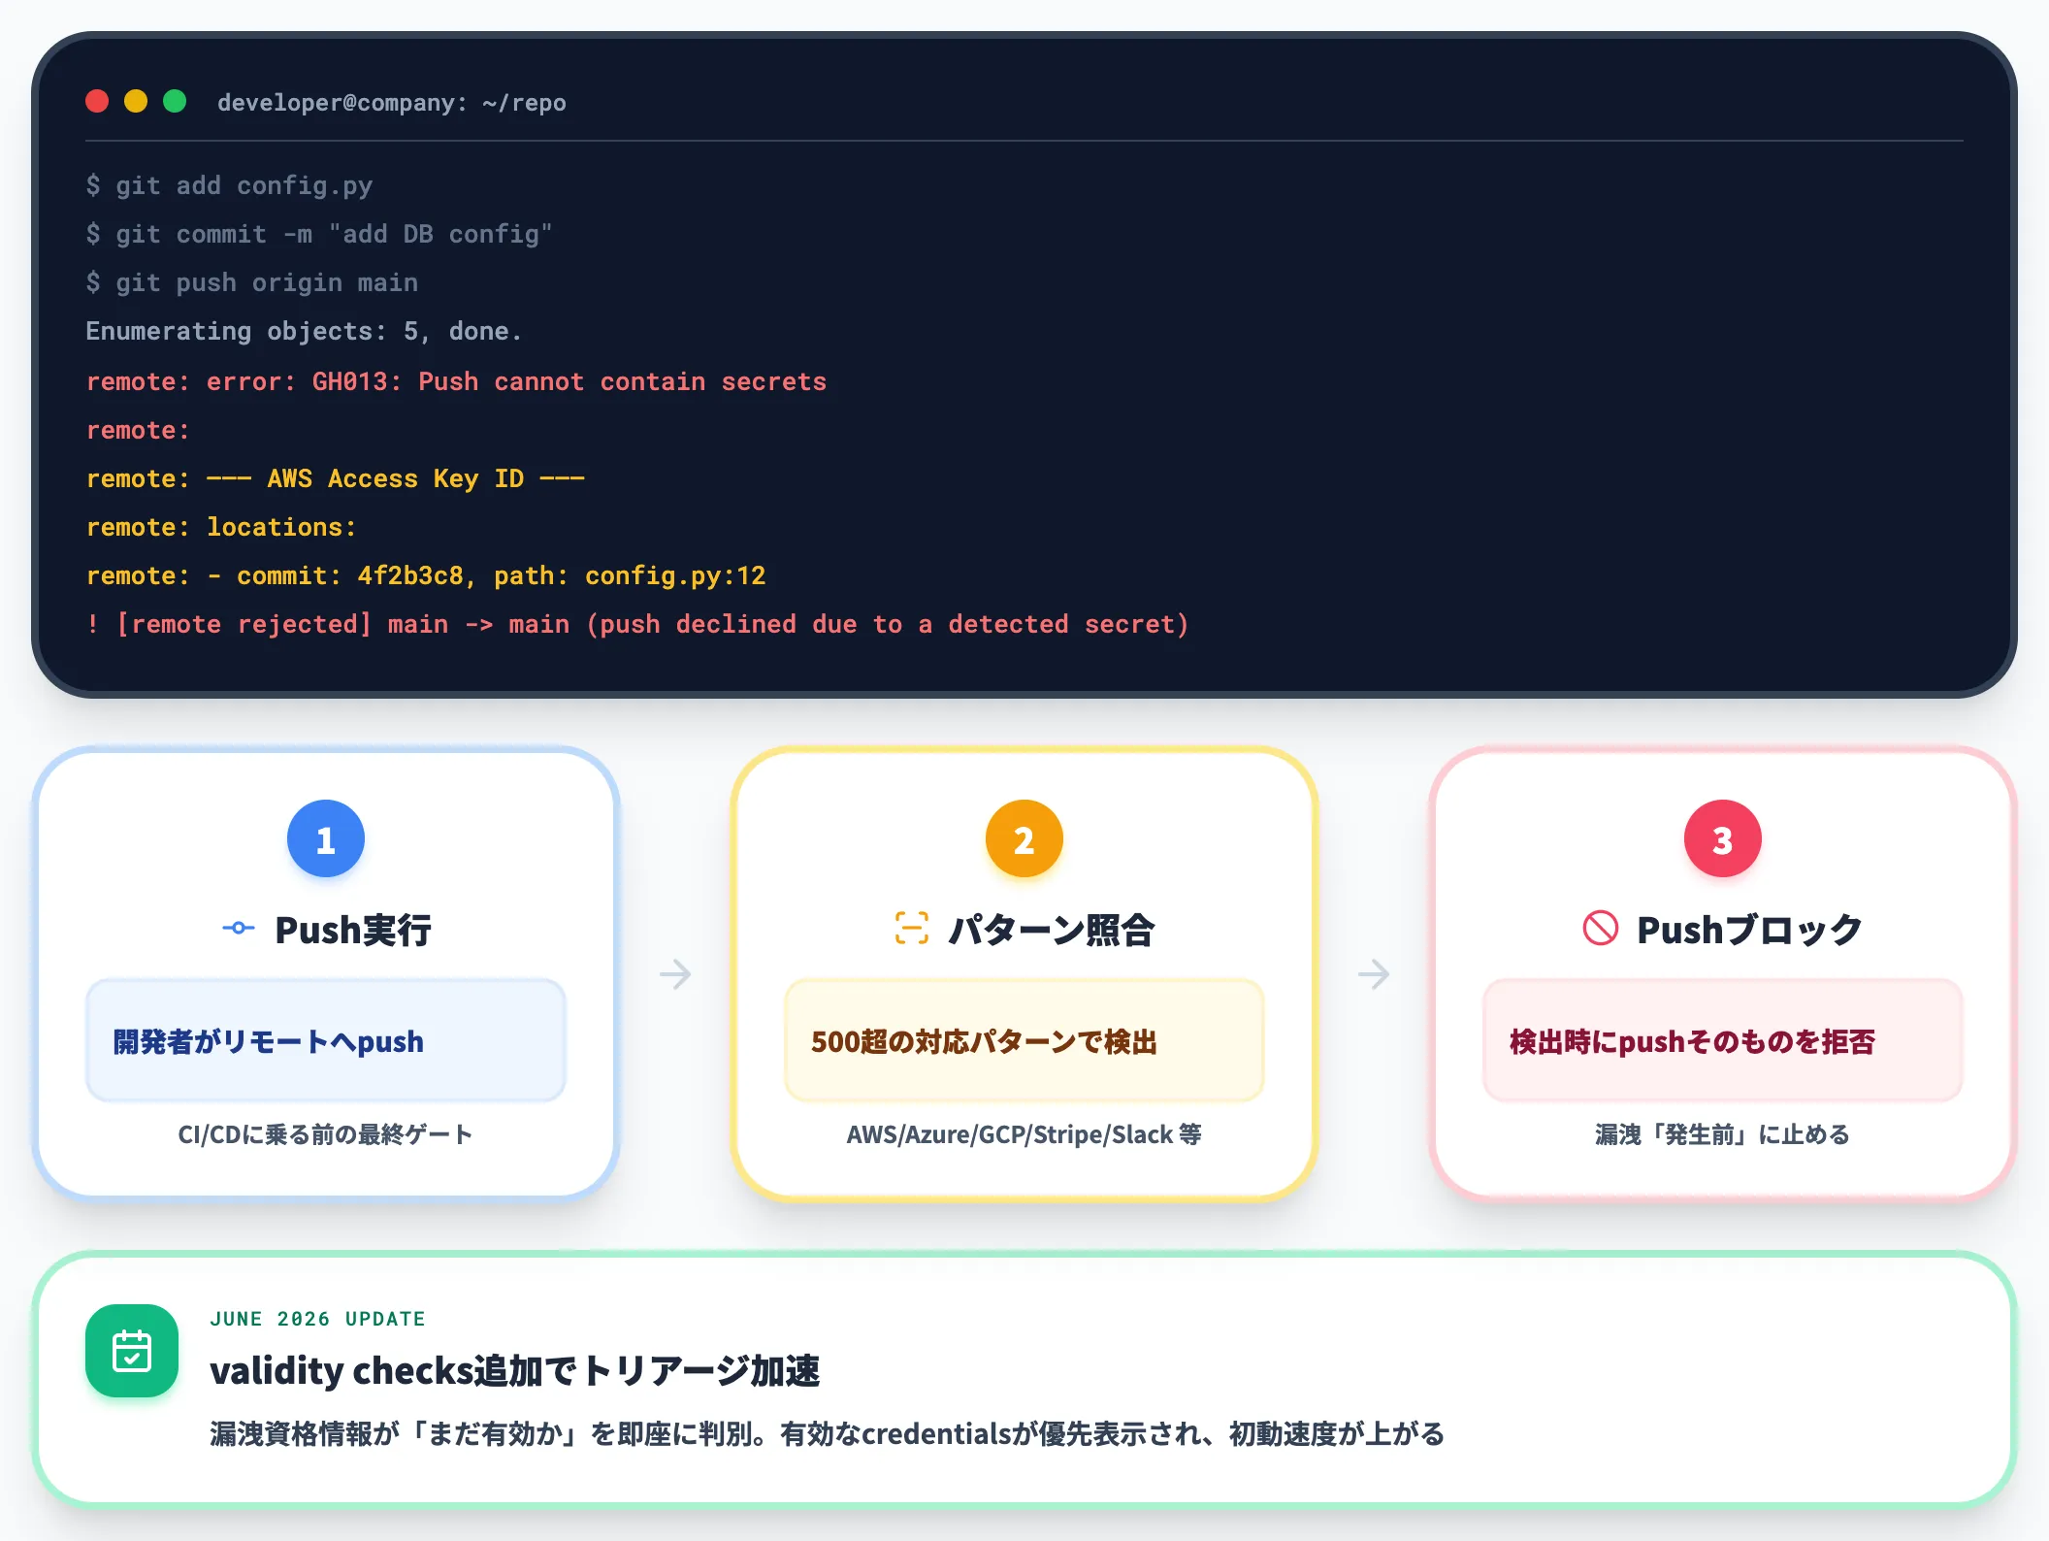Screen dimensions: 2049x1541
Task: Click the green calendar check icon
Action: pos(132,1351)
